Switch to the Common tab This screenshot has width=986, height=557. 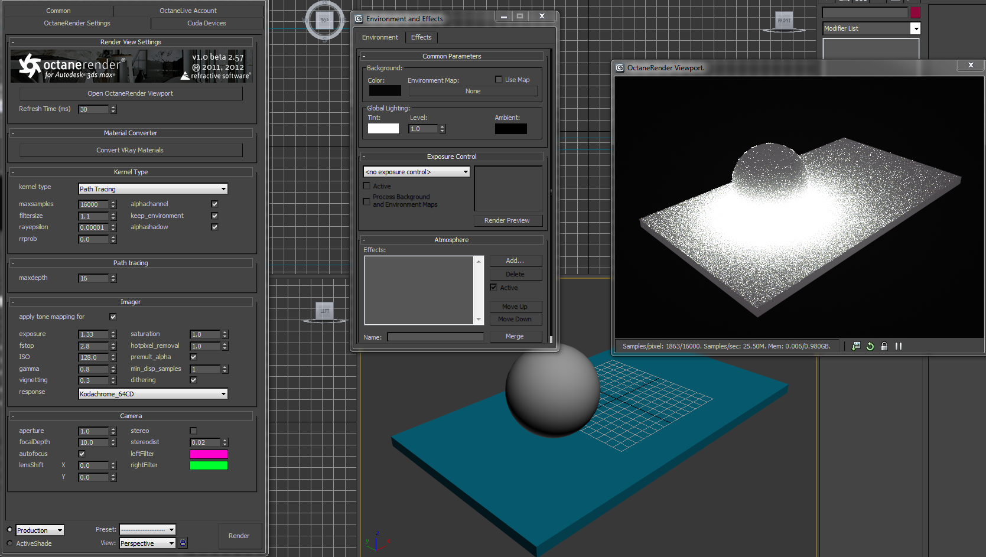[x=58, y=11]
